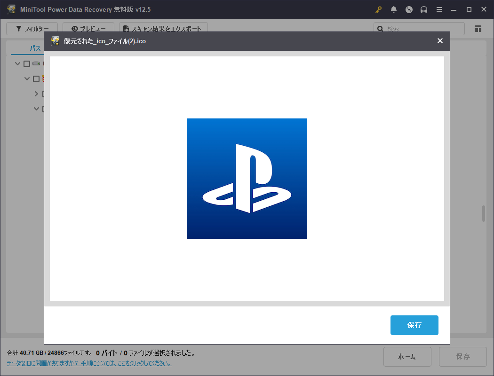Click the layout view icon beside search
The width and height of the screenshot is (494, 376).
click(478, 29)
